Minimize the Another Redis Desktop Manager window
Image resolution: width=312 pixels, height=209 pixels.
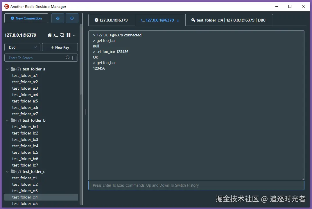(277, 6)
